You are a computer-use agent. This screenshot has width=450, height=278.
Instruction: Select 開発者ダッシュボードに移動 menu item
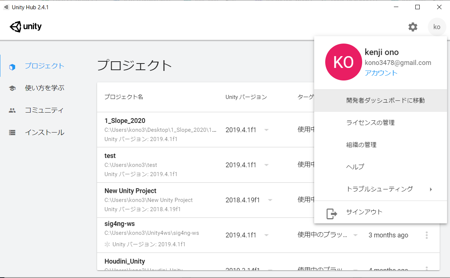(381, 100)
